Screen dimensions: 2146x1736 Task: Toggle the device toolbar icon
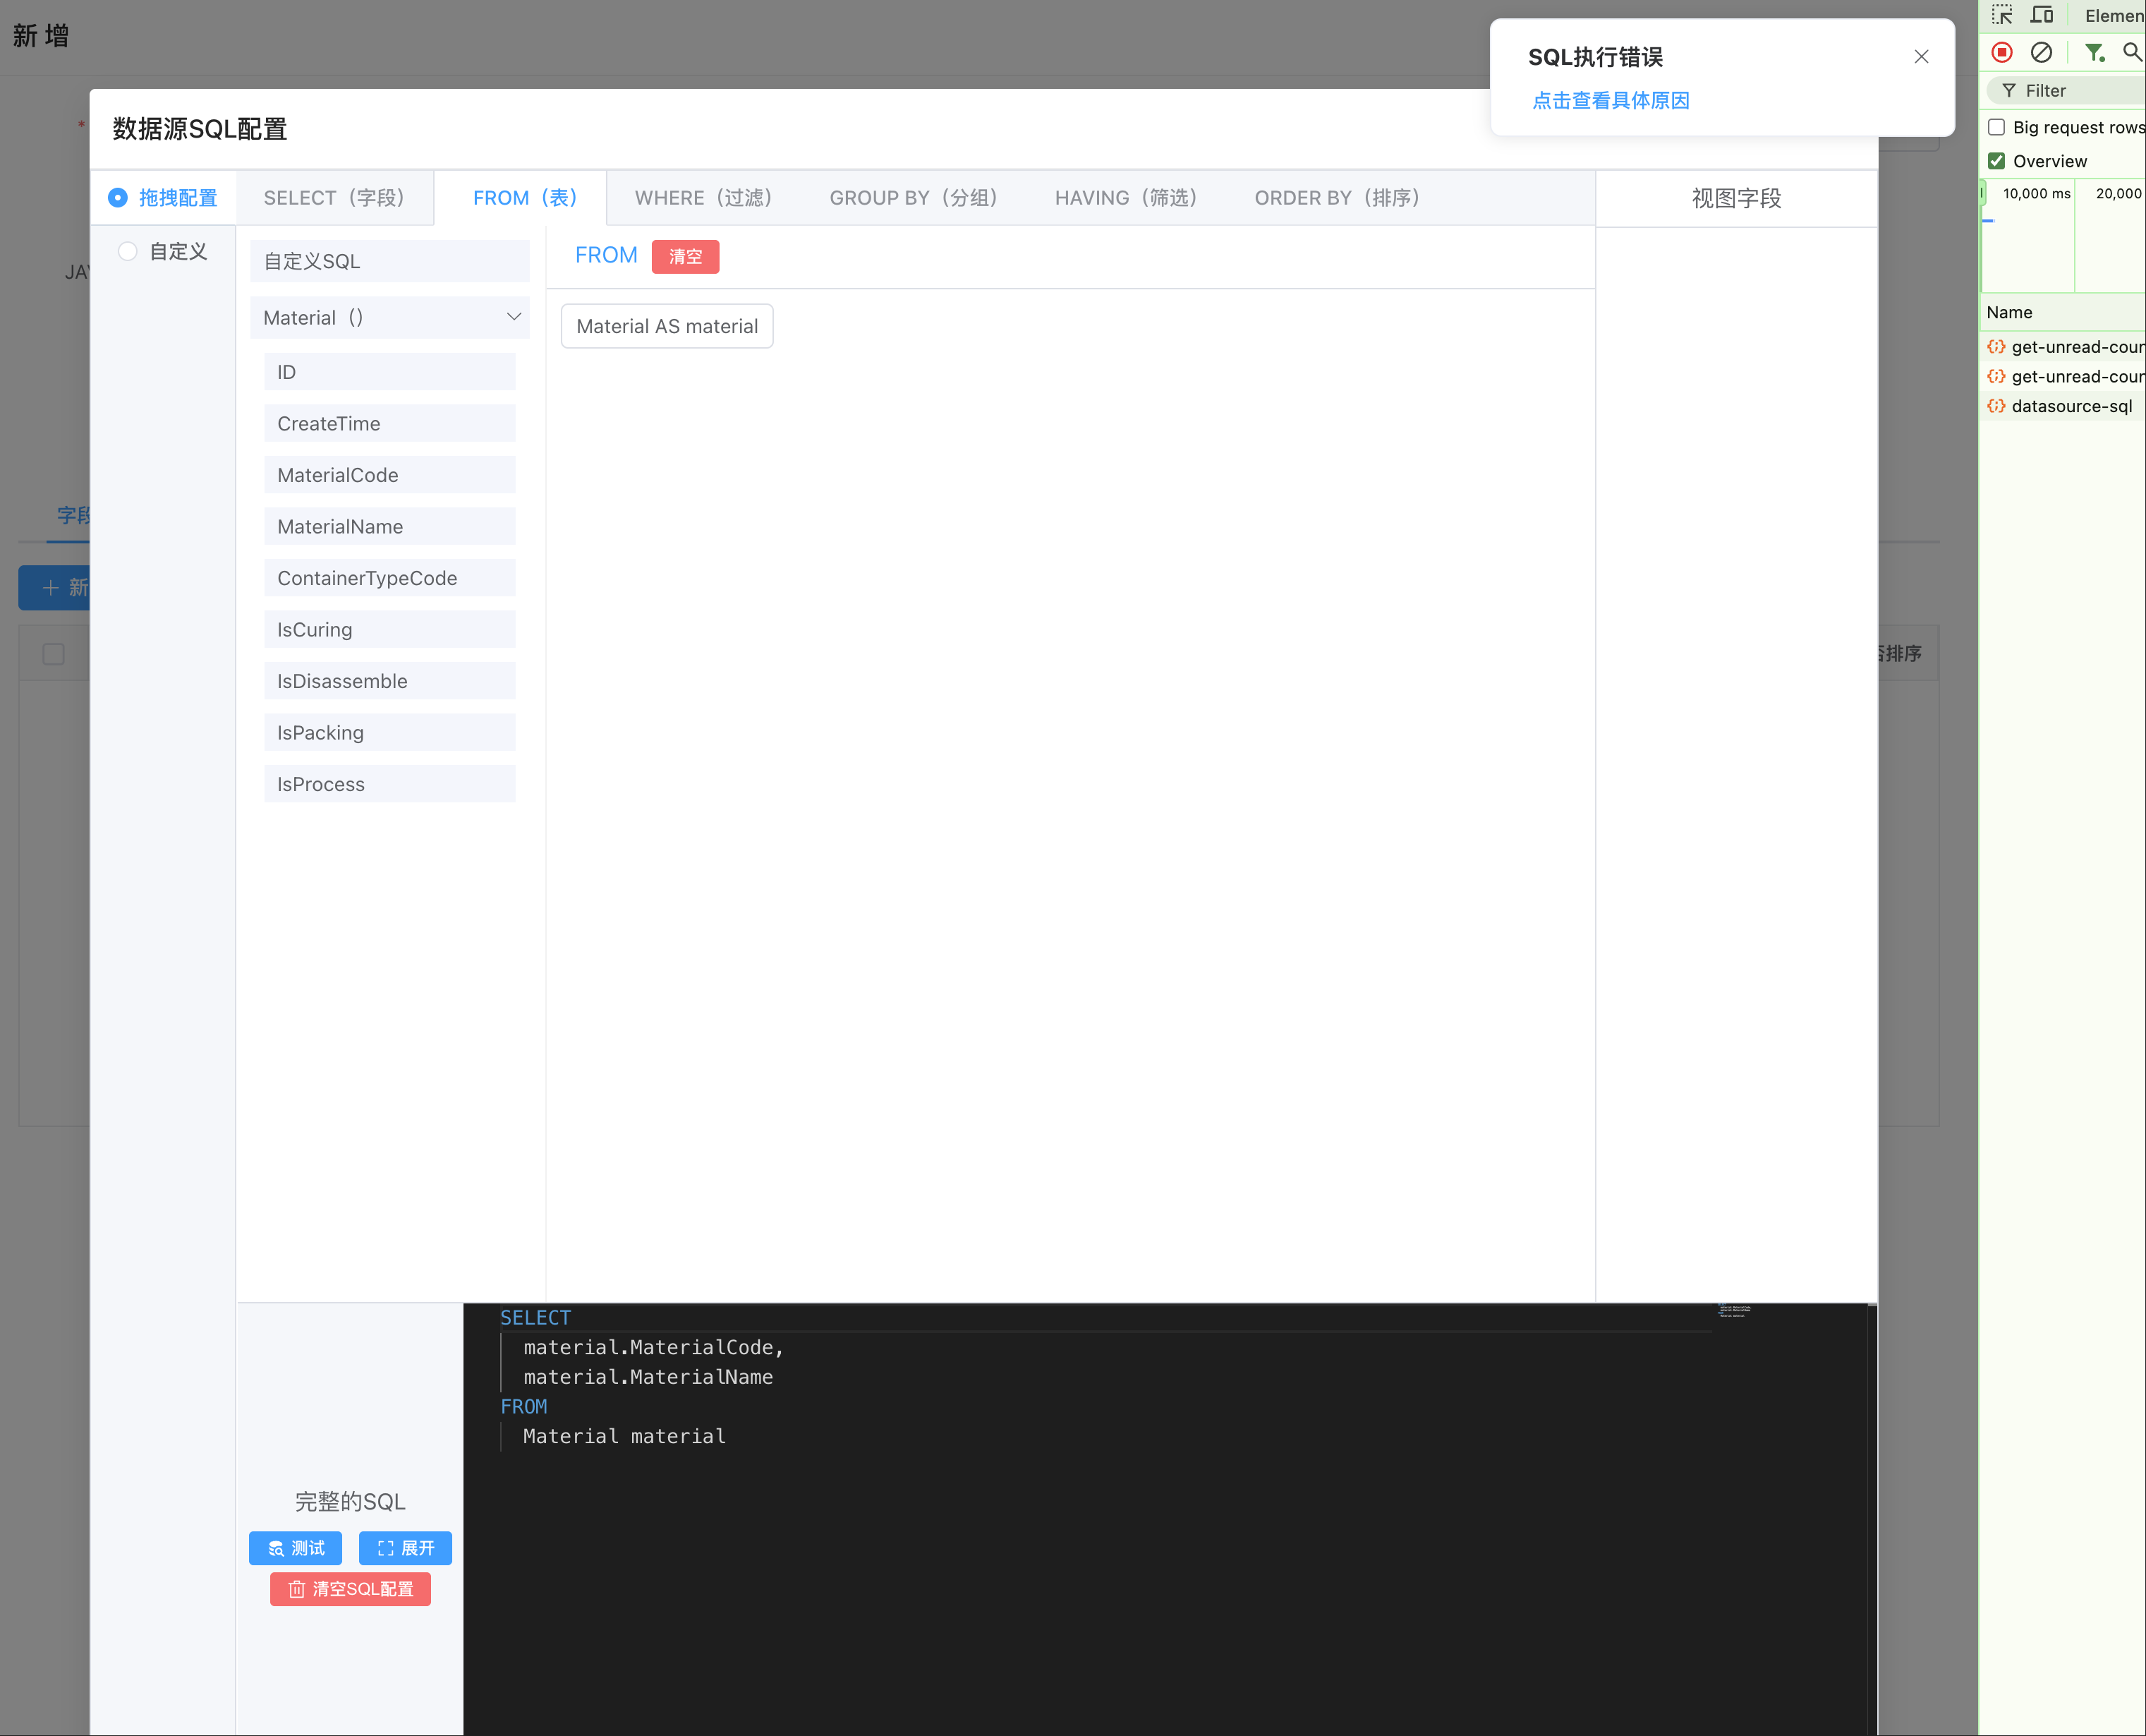pos(2042,15)
